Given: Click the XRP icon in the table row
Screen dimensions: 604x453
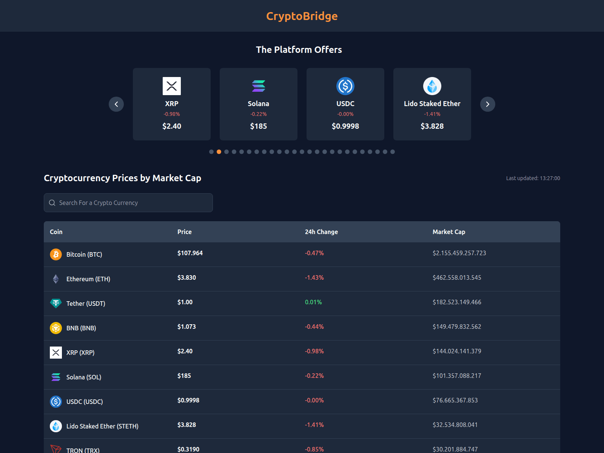Looking at the screenshot, I should [56, 353].
